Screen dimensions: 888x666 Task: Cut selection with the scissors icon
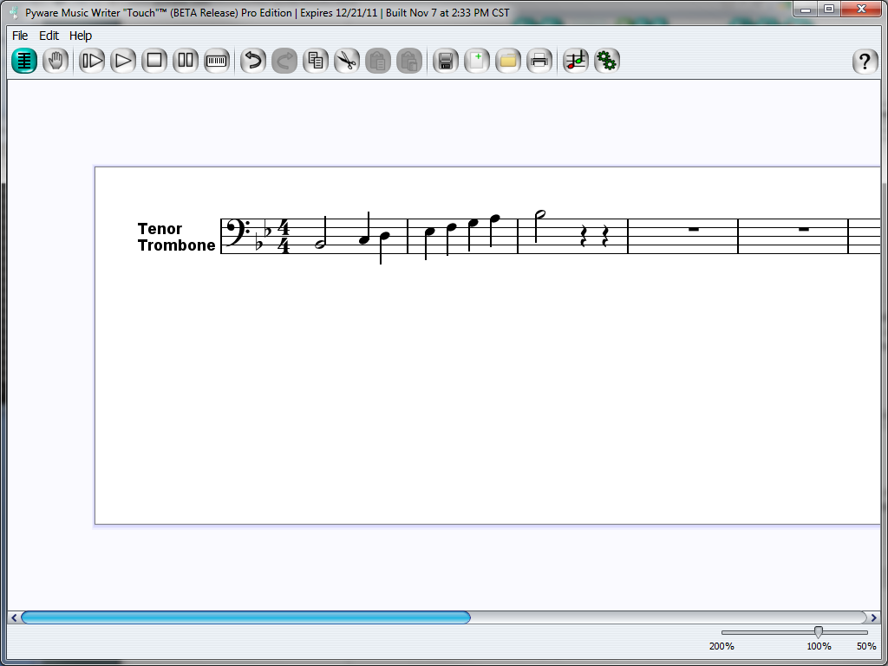pos(347,61)
